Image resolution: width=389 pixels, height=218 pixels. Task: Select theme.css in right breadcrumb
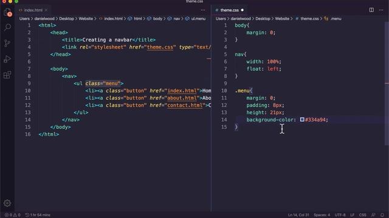click(307, 19)
